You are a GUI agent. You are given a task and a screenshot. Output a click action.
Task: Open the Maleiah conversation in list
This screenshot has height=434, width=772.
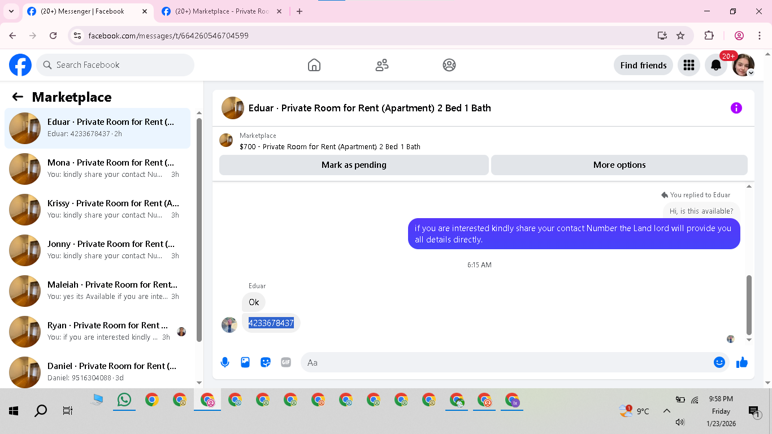pos(98,290)
